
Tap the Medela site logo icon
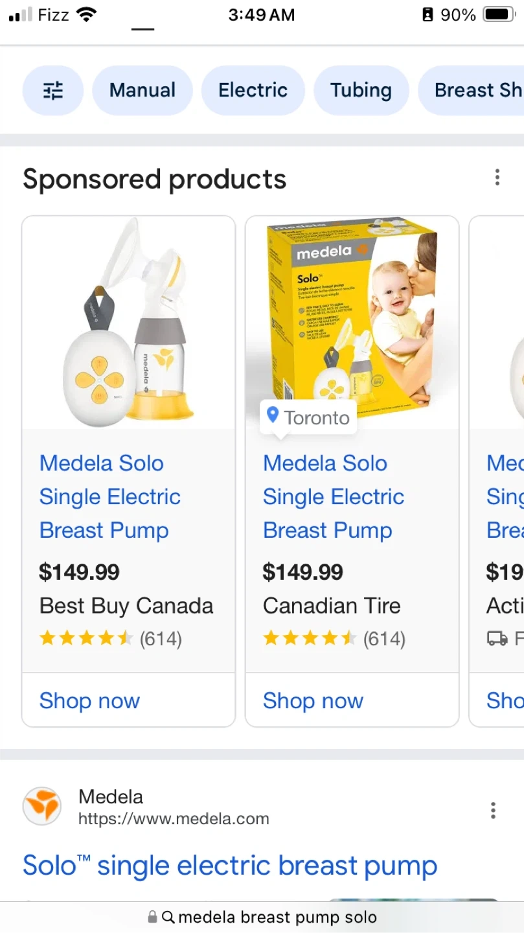pyautogui.click(x=42, y=807)
